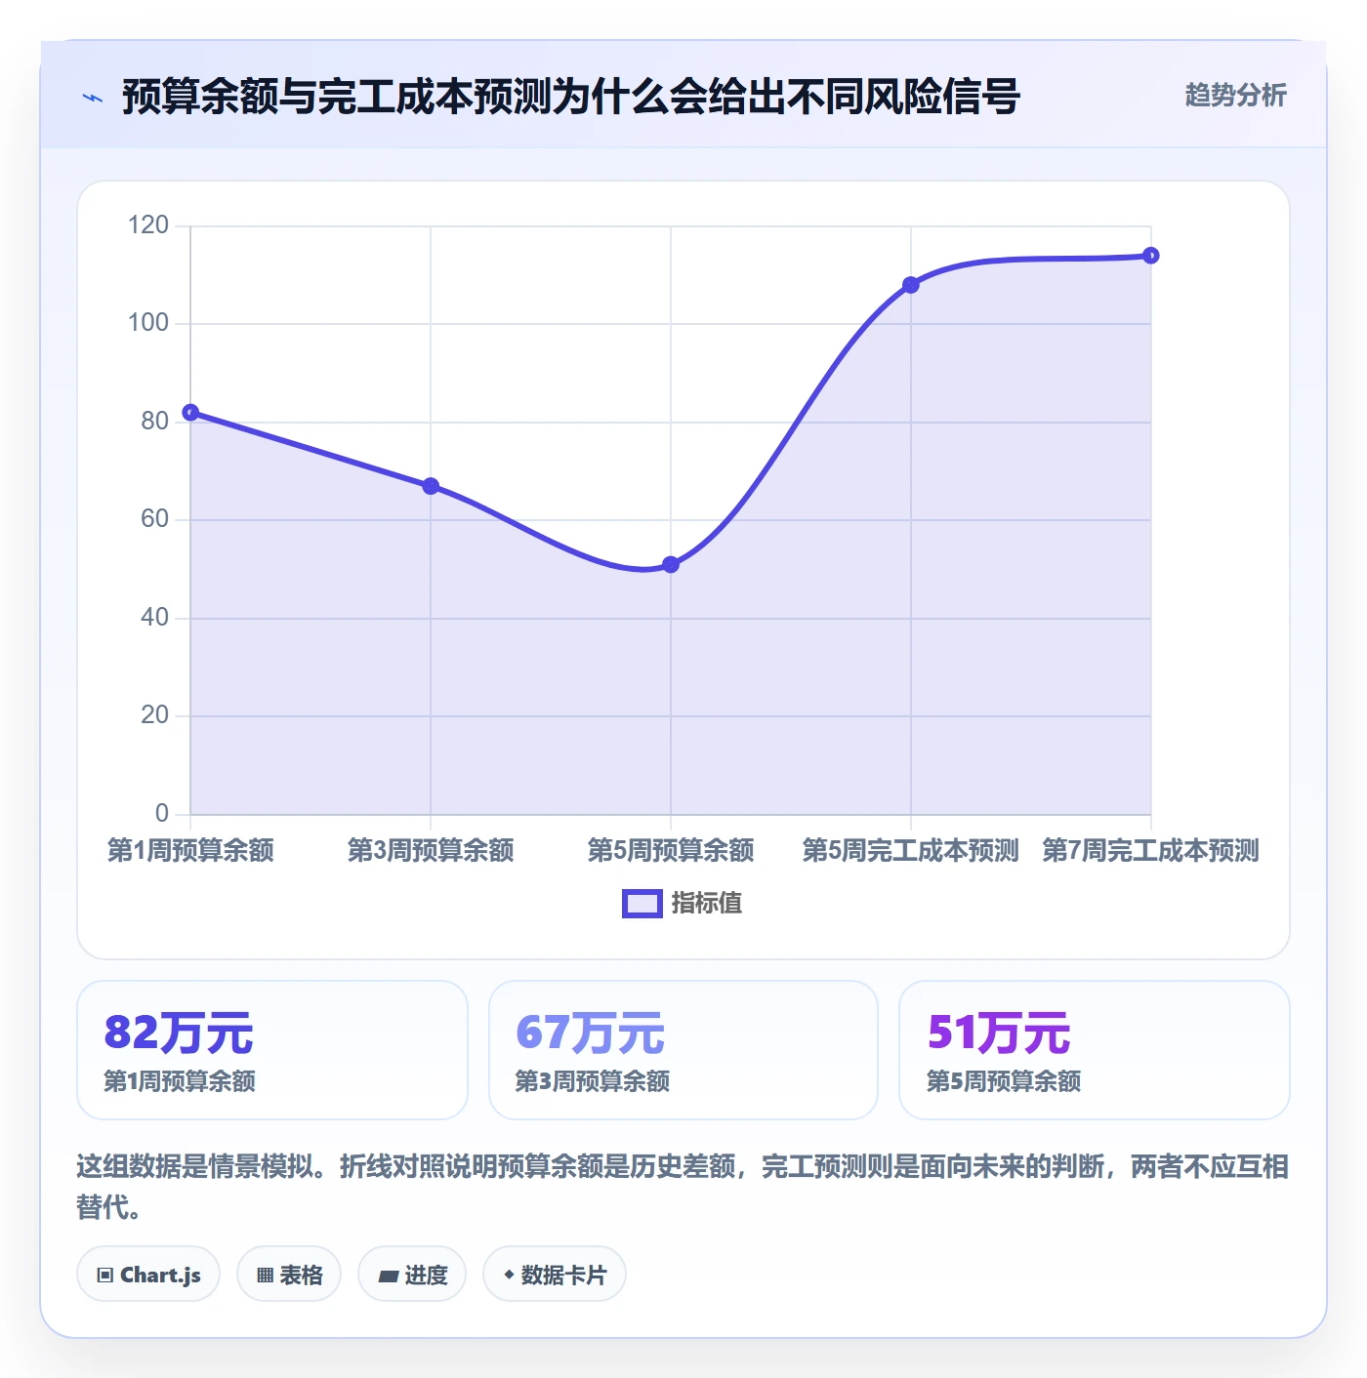Open the 67万元 stat card

(x=683, y=1050)
